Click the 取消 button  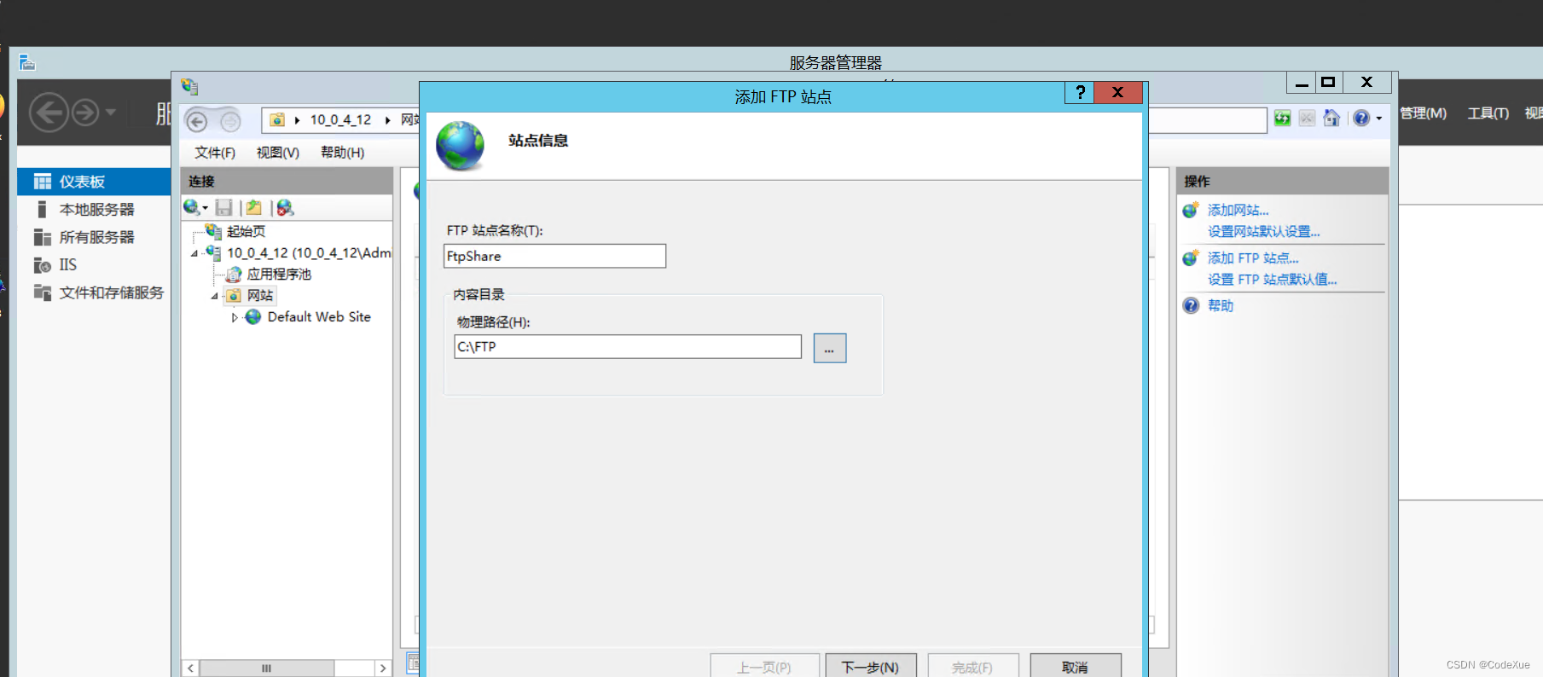pos(1076,666)
